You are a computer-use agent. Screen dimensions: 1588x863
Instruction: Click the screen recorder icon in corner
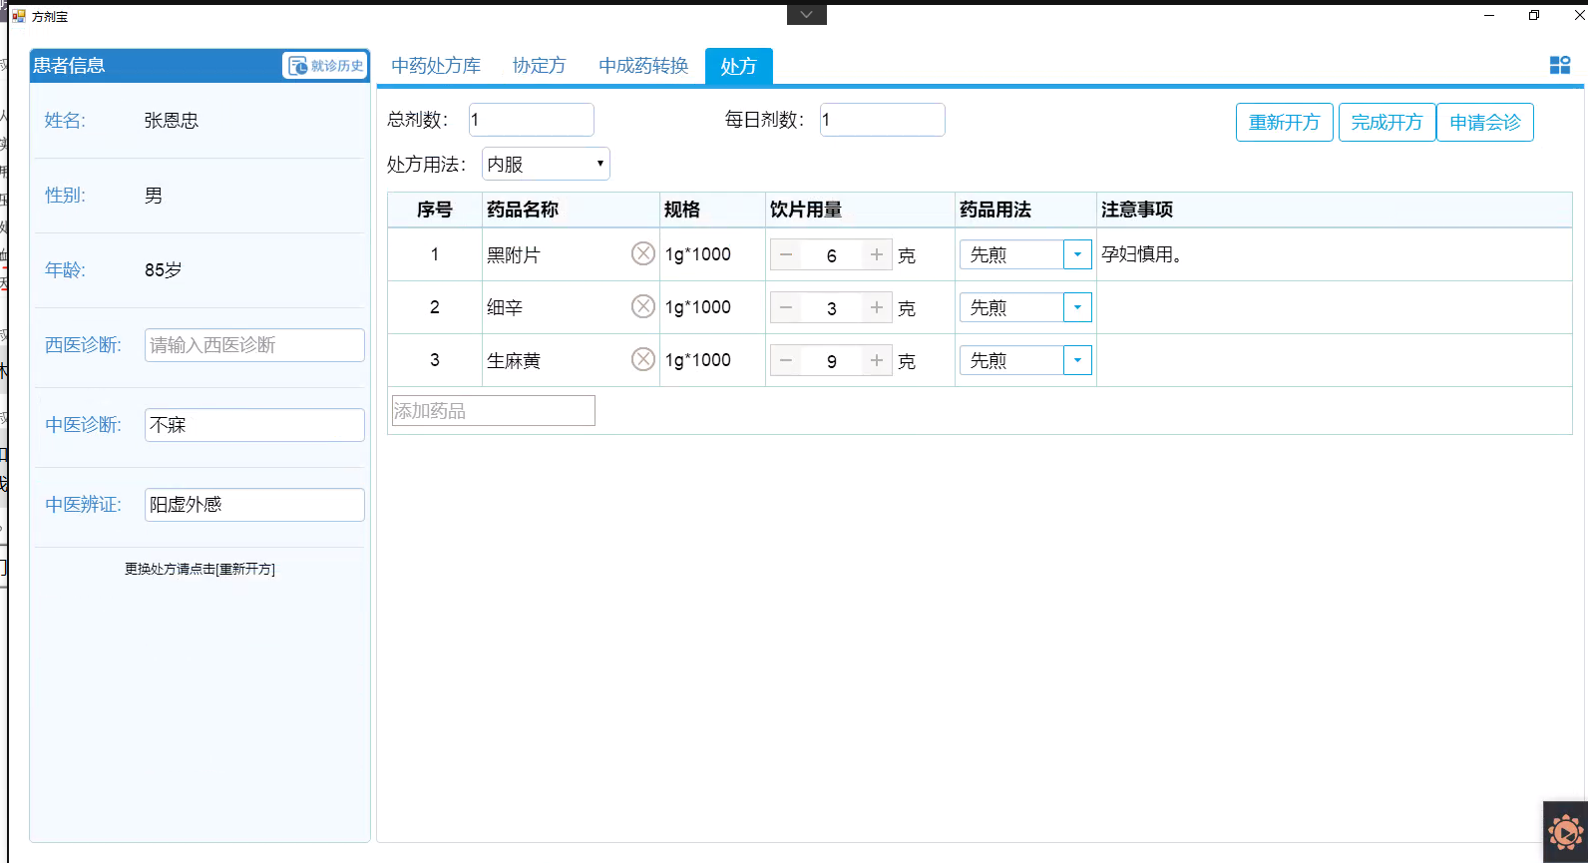point(1565,832)
